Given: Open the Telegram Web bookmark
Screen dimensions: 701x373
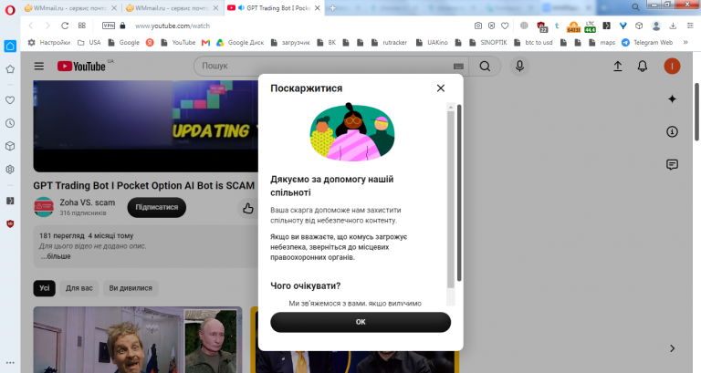Looking at the screenshot, I should (x=647, y=43).
